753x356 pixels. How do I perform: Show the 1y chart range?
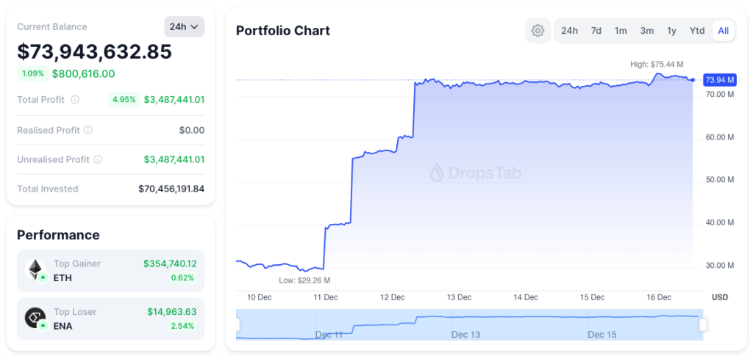(671, 31)
